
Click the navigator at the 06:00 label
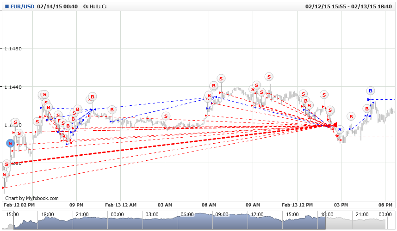point(187,214)
